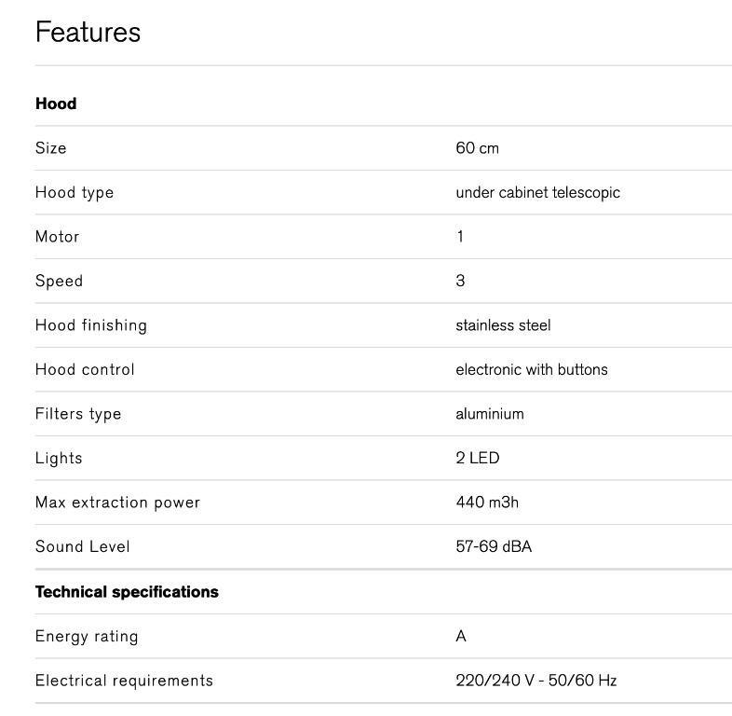Click the Hood type label

(75, 193)
